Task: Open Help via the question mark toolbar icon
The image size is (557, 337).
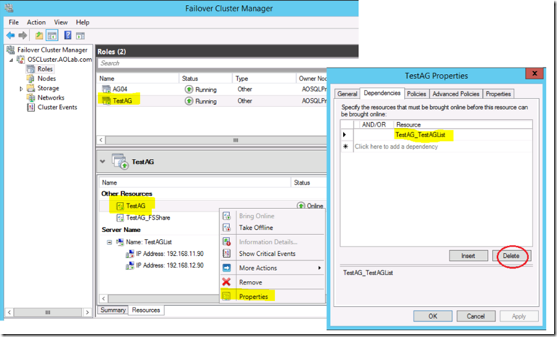Action: click(68, 35)
